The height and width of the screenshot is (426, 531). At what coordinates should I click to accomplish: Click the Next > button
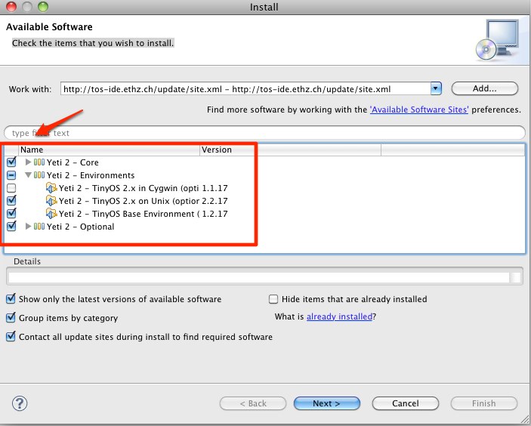click(327, 403)
